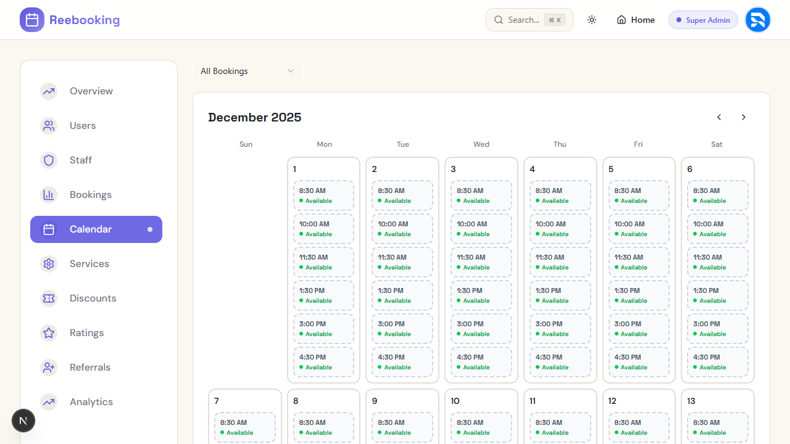Image resolution: width=790 pixels, height=444 pixels.
Task: Select the 8:30 AM slot on December 1
Action: pos(323,195)
